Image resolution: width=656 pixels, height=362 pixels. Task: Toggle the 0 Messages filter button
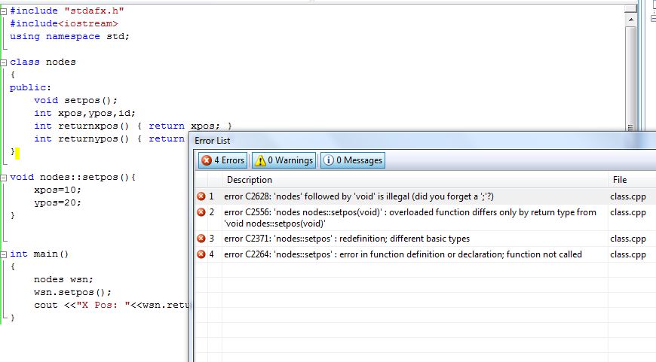pyautogui.click(x=353, y=160)
